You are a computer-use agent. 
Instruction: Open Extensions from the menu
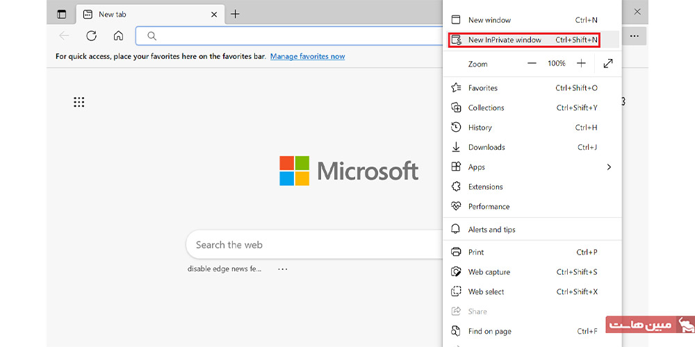[532, 187]
